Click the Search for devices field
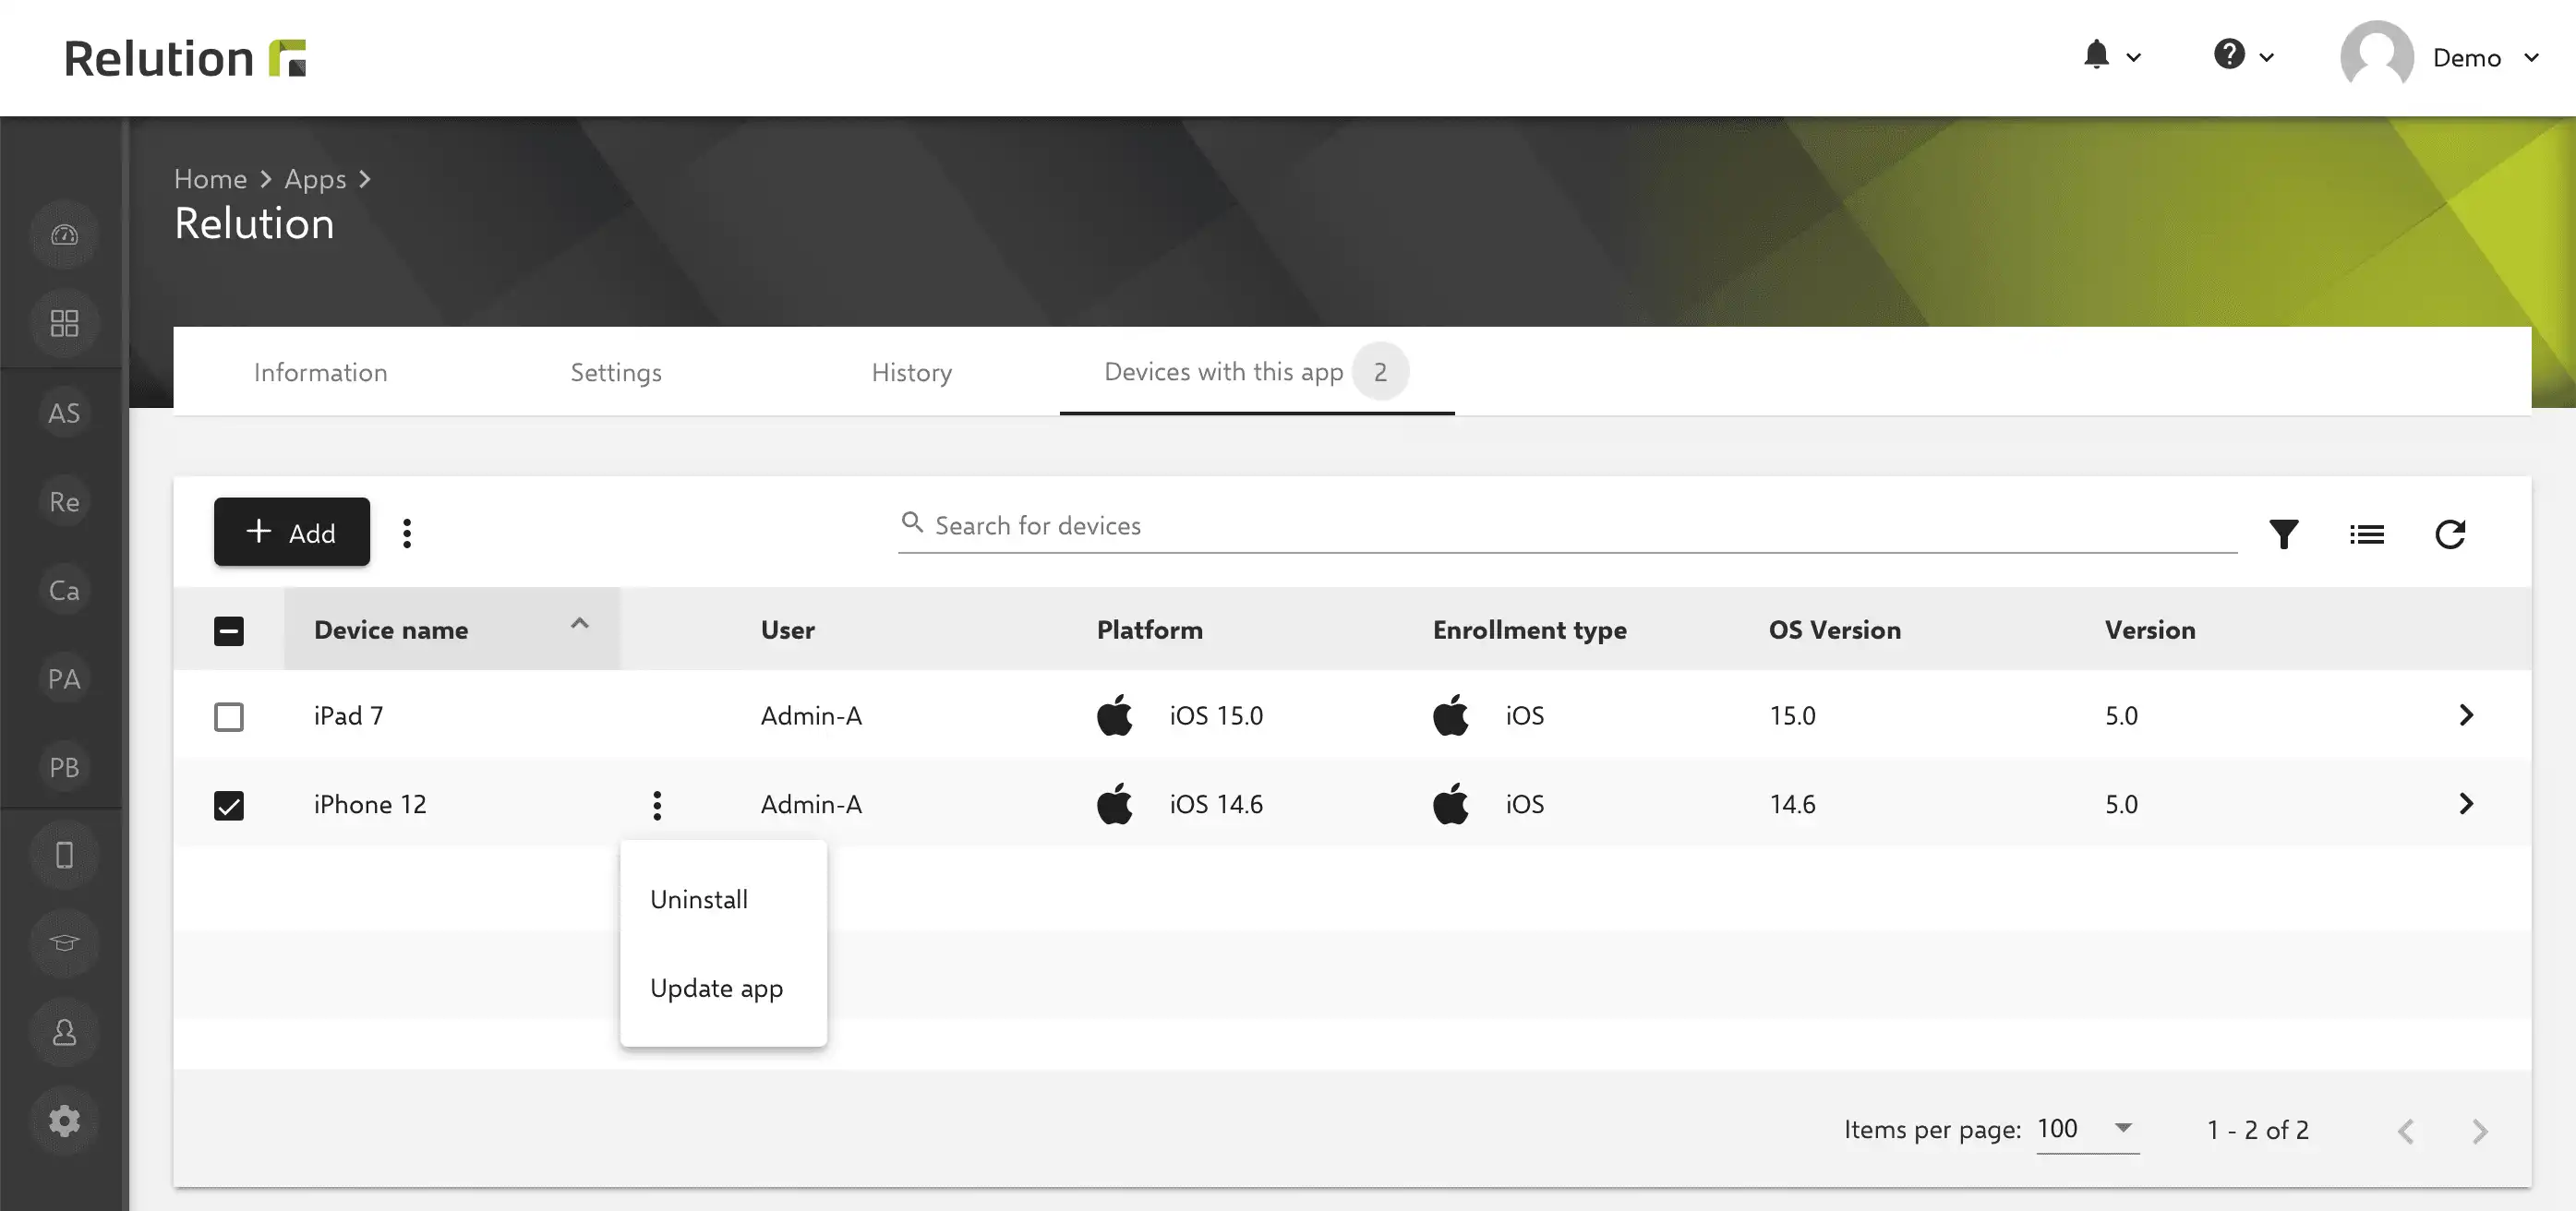The image size is (2576, 1211). click(1566, 526)
